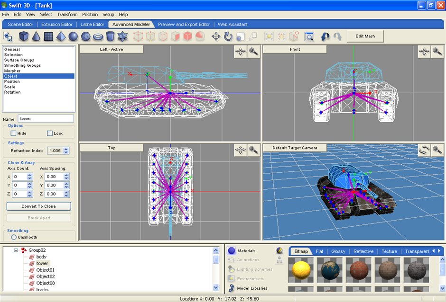Screen dimensions: 446x302
Task: Select the body item in hierarchy tree
Action: coord(41,257)
